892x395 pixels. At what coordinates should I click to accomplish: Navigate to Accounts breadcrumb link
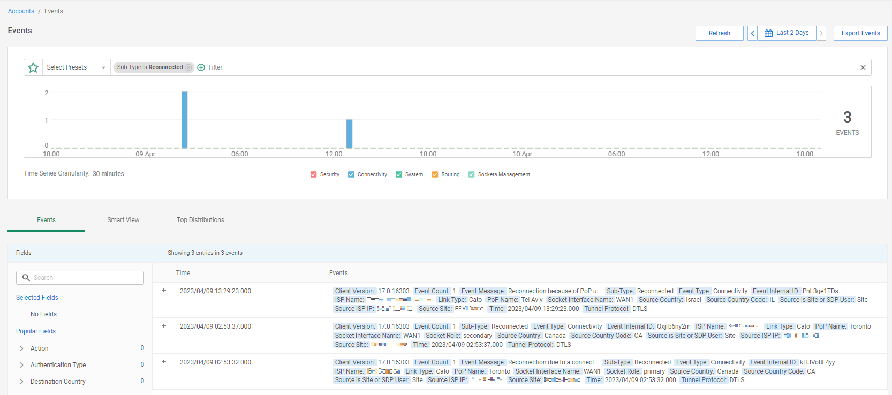[x=21, y=11]
